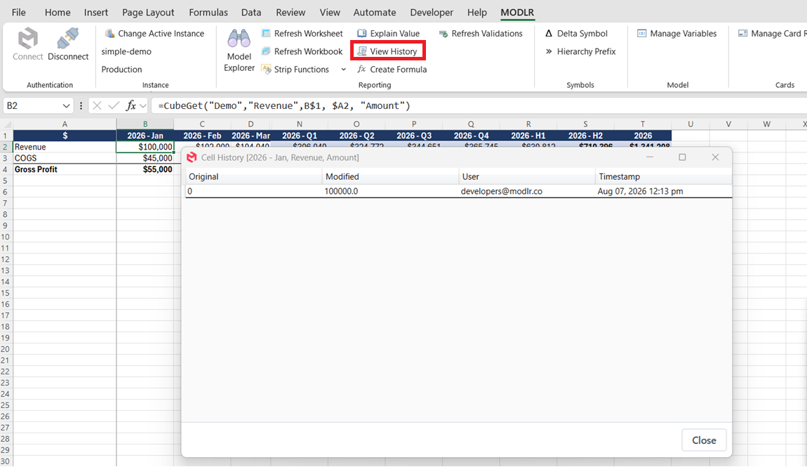The image size is (807, 467).
Task: Open the Name Box dropdown
Action: [x=66, y=105]
